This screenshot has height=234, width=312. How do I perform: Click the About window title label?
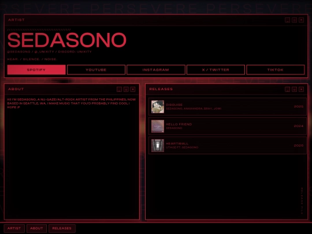(x=16, y=89)
